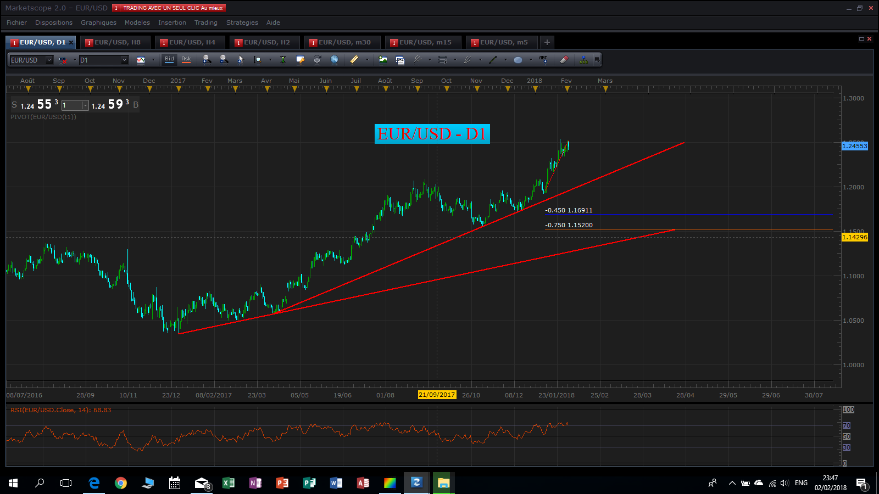Screen dimensions: 879x494
Task: Click the blue radar globe icon
Action: [x=334, y=59]
